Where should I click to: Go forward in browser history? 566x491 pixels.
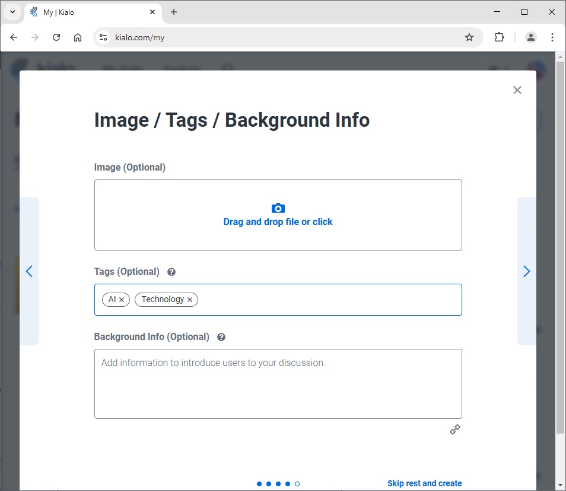coord(34,37)
